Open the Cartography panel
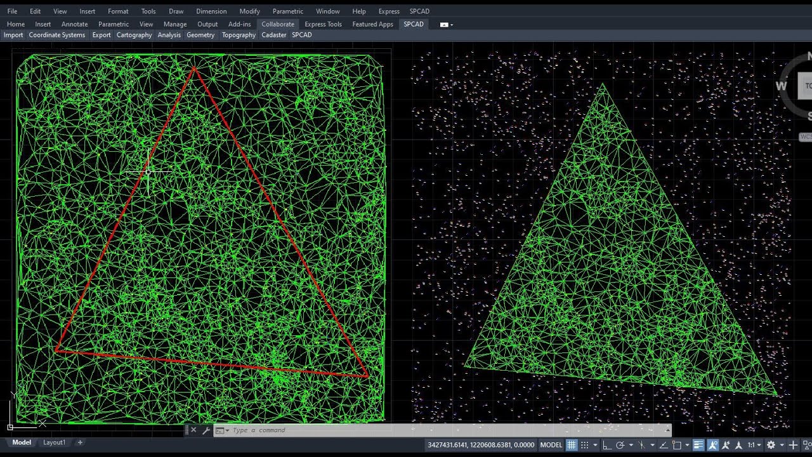 pyautogui.click(x=134, y=35)
